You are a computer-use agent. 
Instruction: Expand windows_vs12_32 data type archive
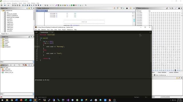tap(1, 73)
